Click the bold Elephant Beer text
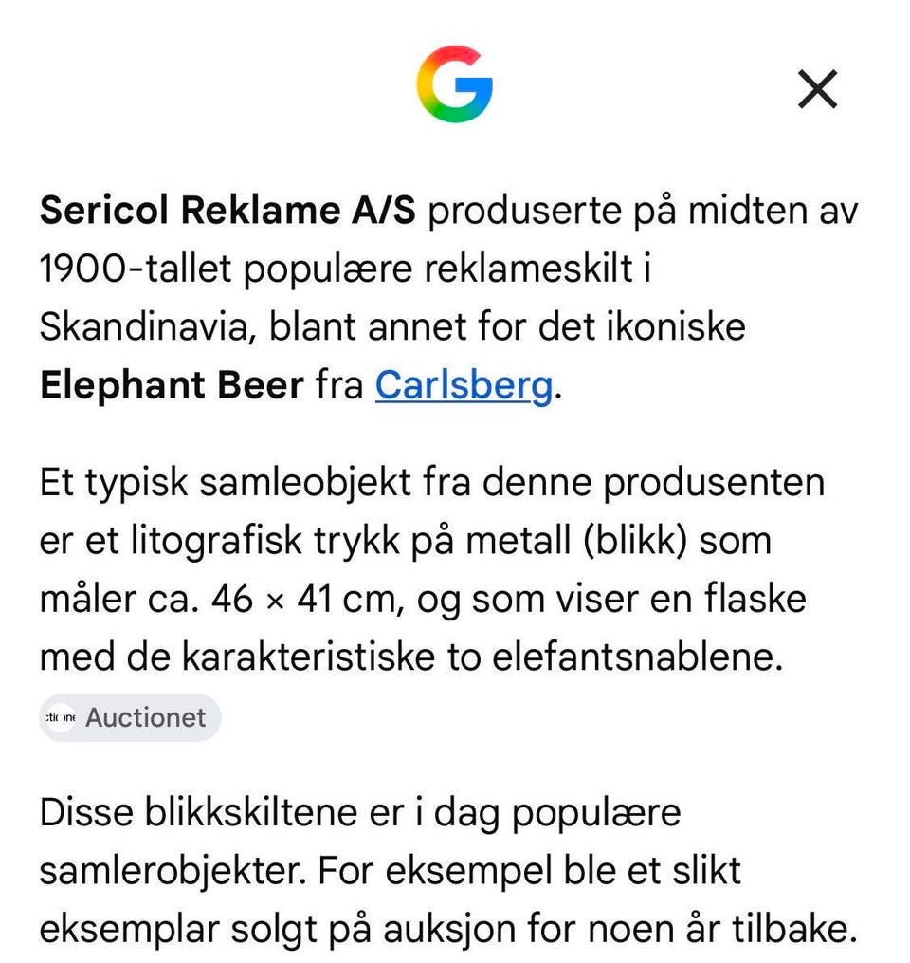Viewport: 910px width, 963px height. pyautogui.click(x=172, y=386)
